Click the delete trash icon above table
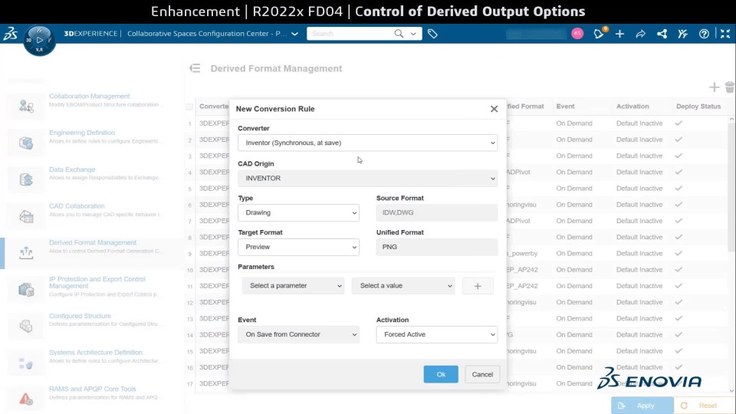 (729, 87)
